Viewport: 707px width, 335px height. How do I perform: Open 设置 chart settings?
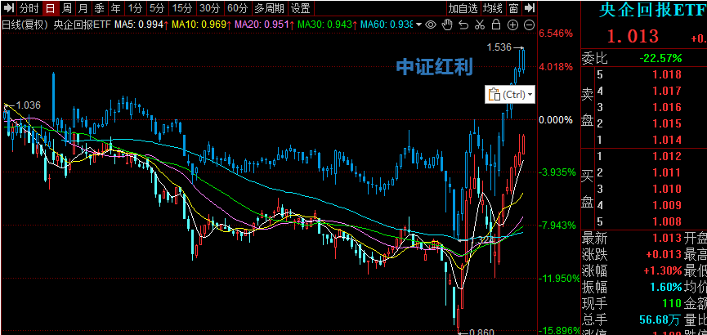pos(301,8)
